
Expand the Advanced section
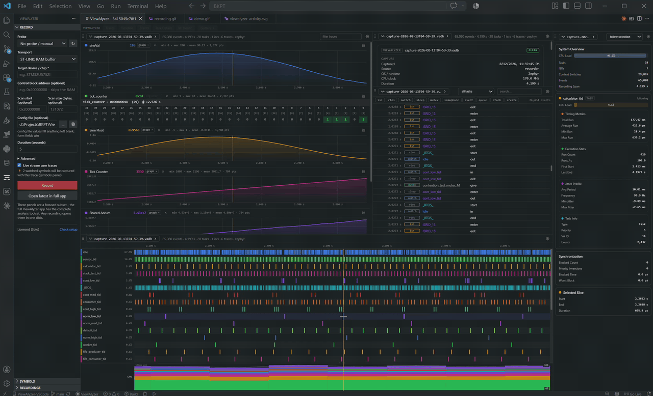pyautogui.click(x=27, y=159)
